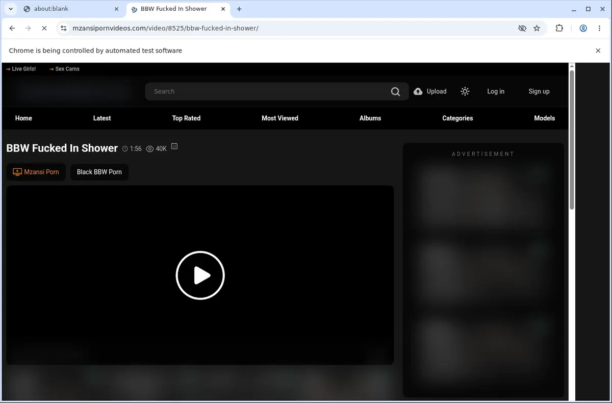The image size is (612, 403).
Task: Open the tab search dropdown arrow
Action: [x=11, y=9]
